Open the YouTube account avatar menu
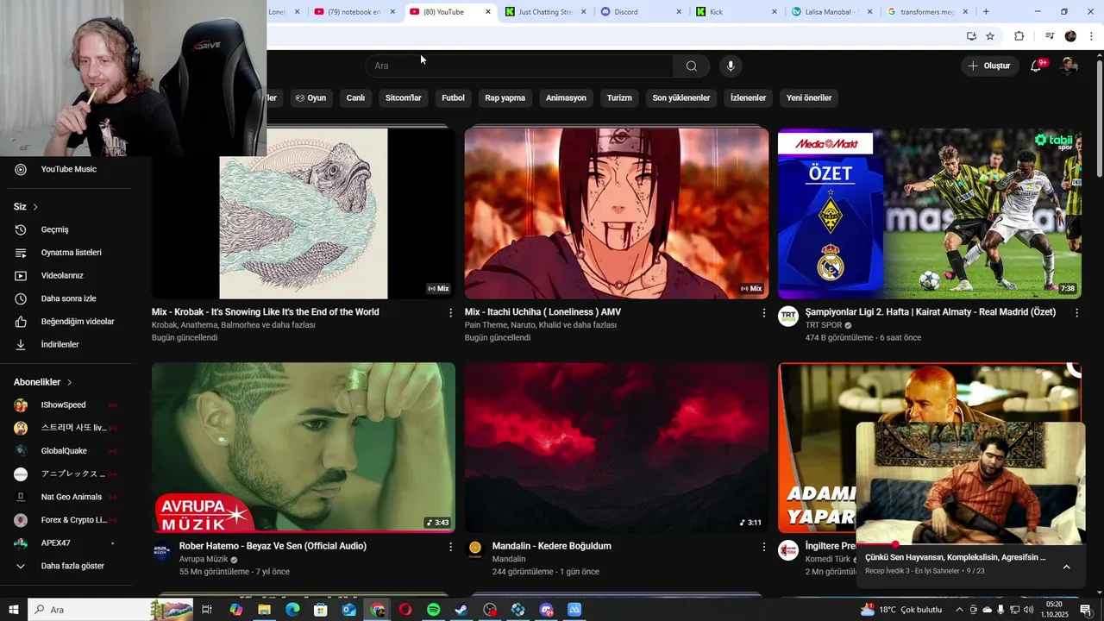Screen dimensions: 1104x621 click(x=1069, y=66)
